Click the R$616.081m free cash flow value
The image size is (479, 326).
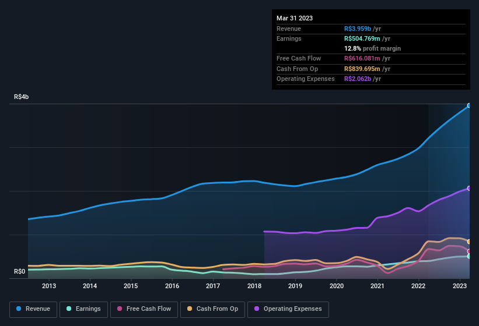(362, 58)
